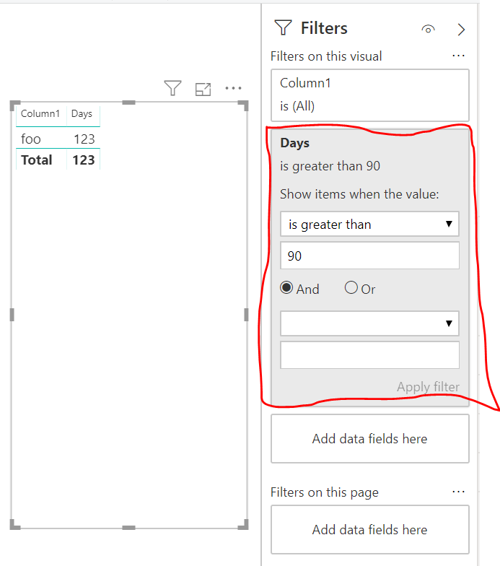
Task: Click the visual header filter funnel icon
Action: pyautogui.click(x=172, y=88)
